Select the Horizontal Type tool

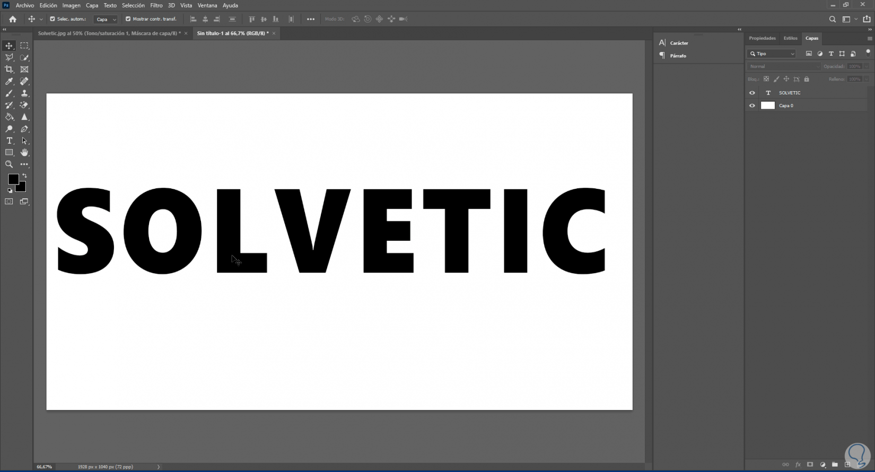point(9,141)
